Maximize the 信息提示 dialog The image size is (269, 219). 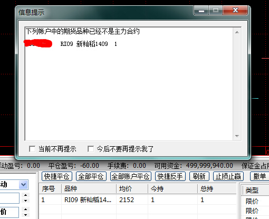(x=216, y=10)
